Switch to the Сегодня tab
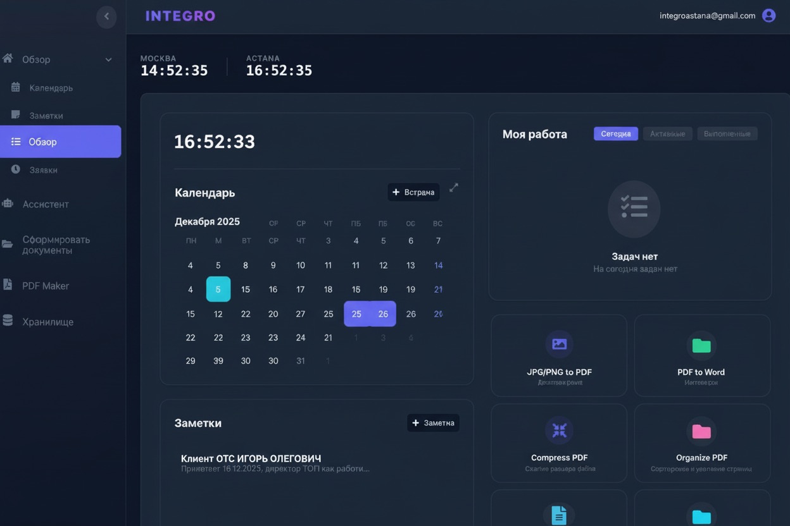Viewport: 790px width, 526px height. click(x=615, y=134)
